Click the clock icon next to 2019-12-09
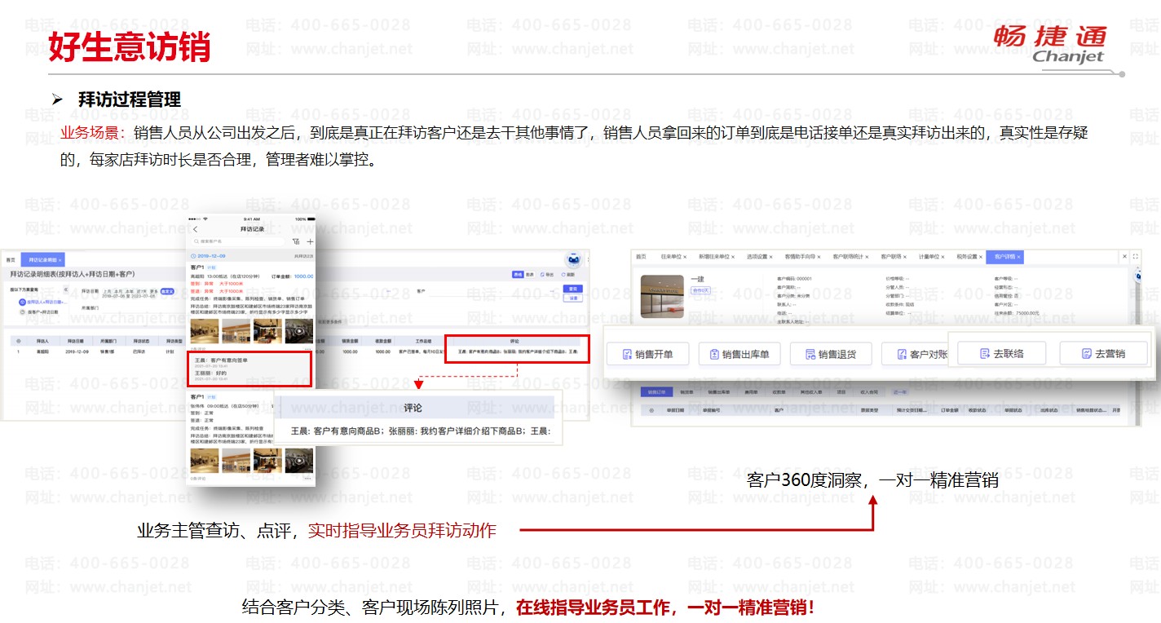 (x=192, y=256)
